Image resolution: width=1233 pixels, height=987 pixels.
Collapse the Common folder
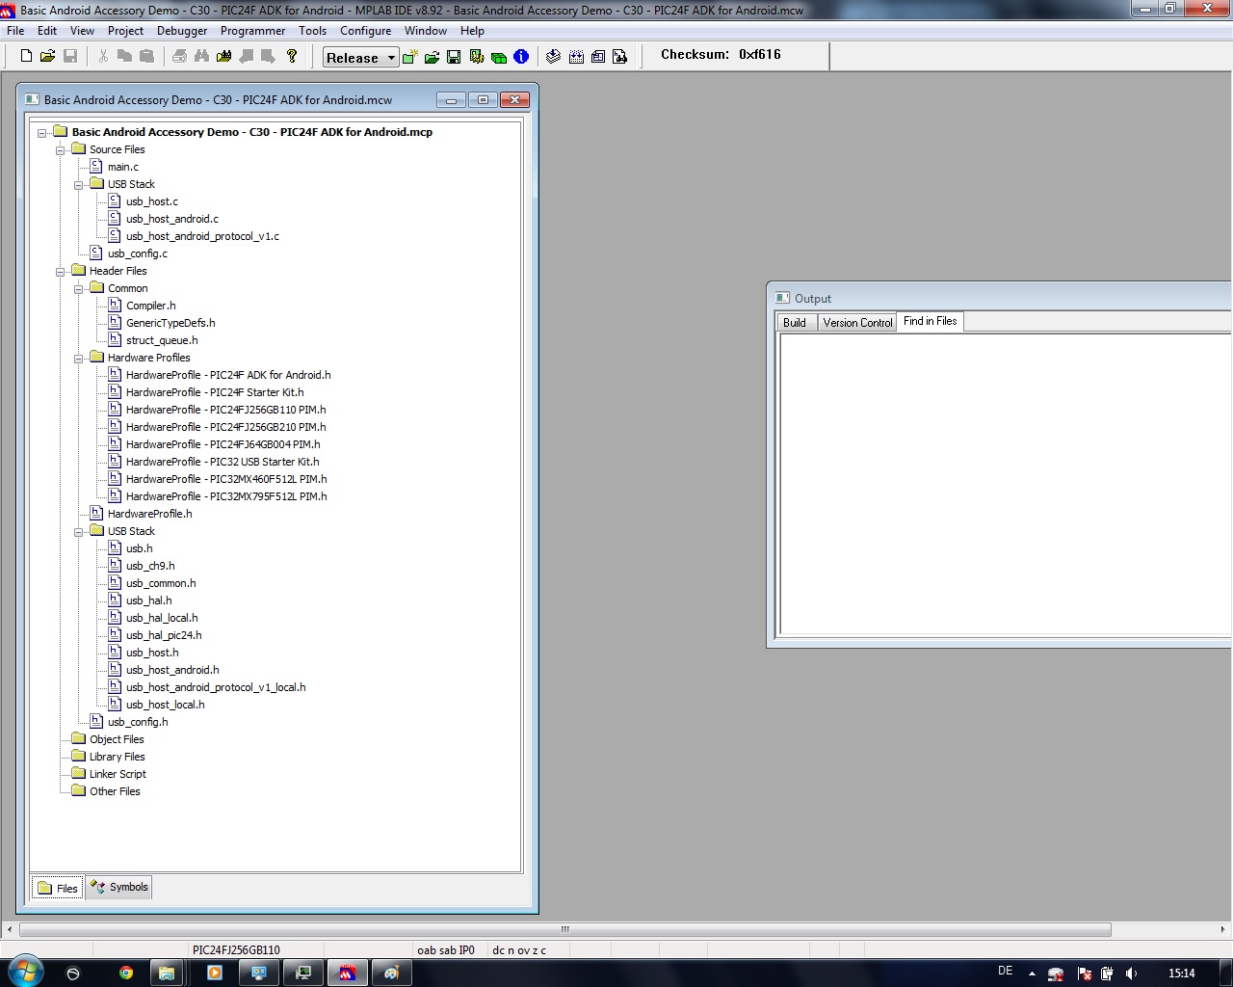tap(79, 289)
